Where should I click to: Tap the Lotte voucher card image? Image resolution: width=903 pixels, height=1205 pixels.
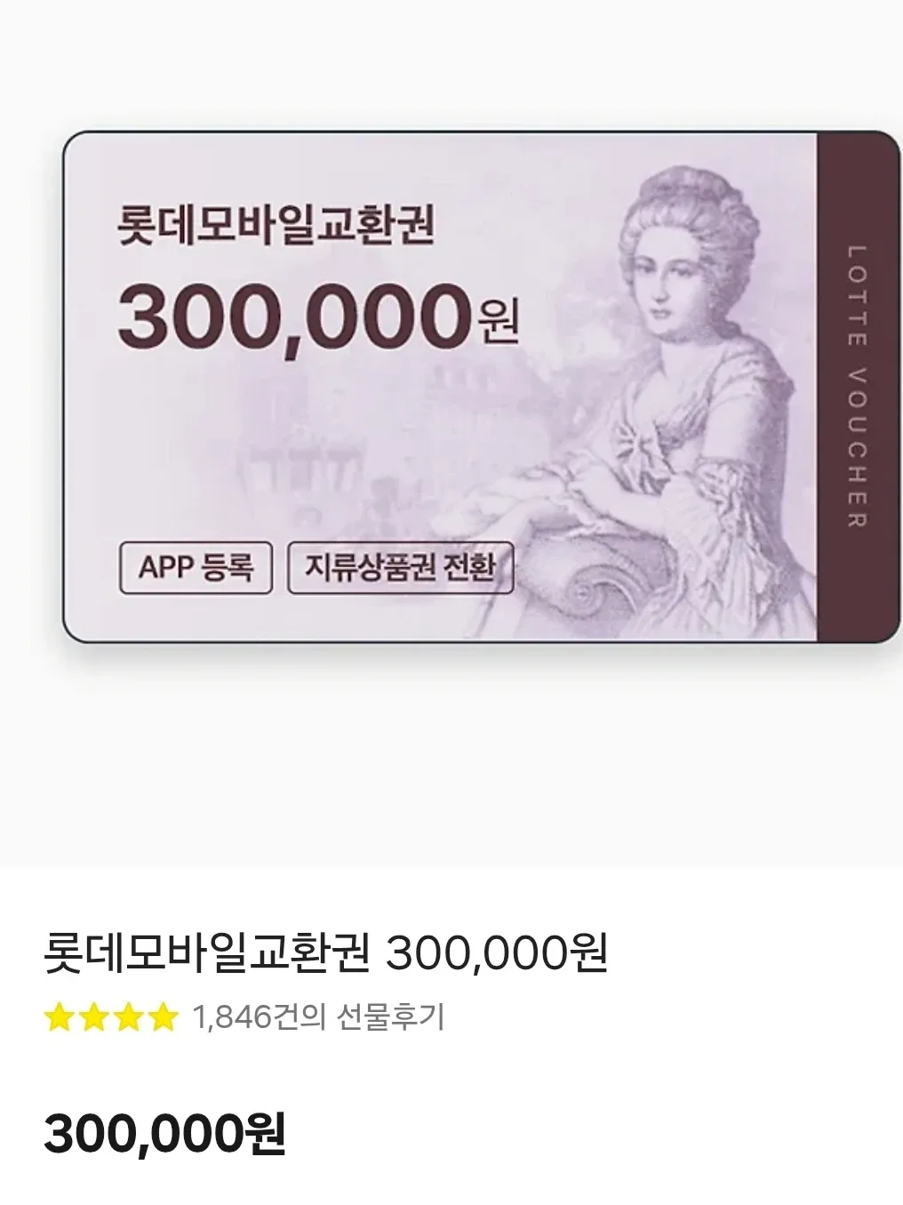pos(482,387)
